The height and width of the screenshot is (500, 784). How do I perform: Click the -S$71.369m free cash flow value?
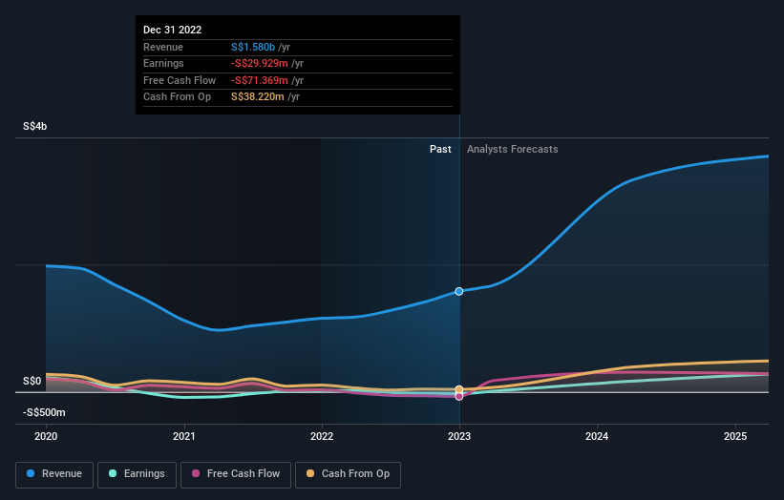click(x=260, y=80)
